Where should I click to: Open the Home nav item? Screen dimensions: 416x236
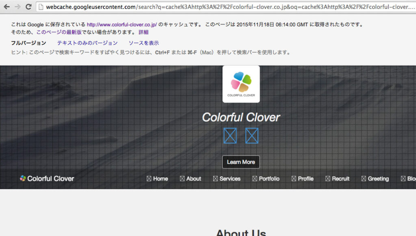point(157,179)
